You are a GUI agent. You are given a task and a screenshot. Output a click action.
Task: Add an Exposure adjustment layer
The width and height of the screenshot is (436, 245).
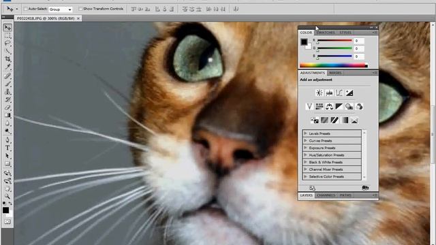click(x=349, y=93)
